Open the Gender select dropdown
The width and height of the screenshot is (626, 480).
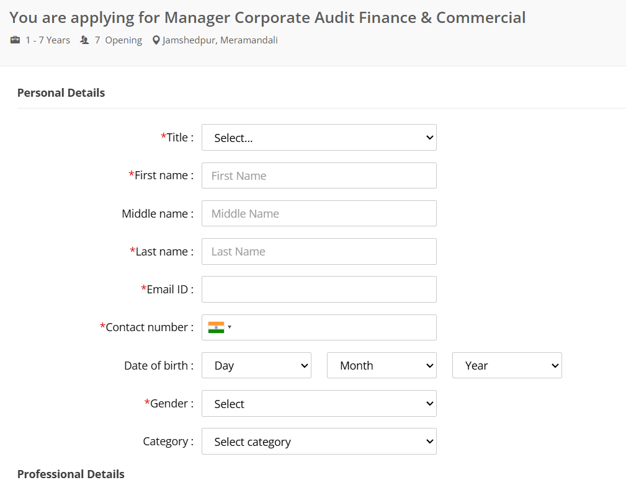[319, 404]
